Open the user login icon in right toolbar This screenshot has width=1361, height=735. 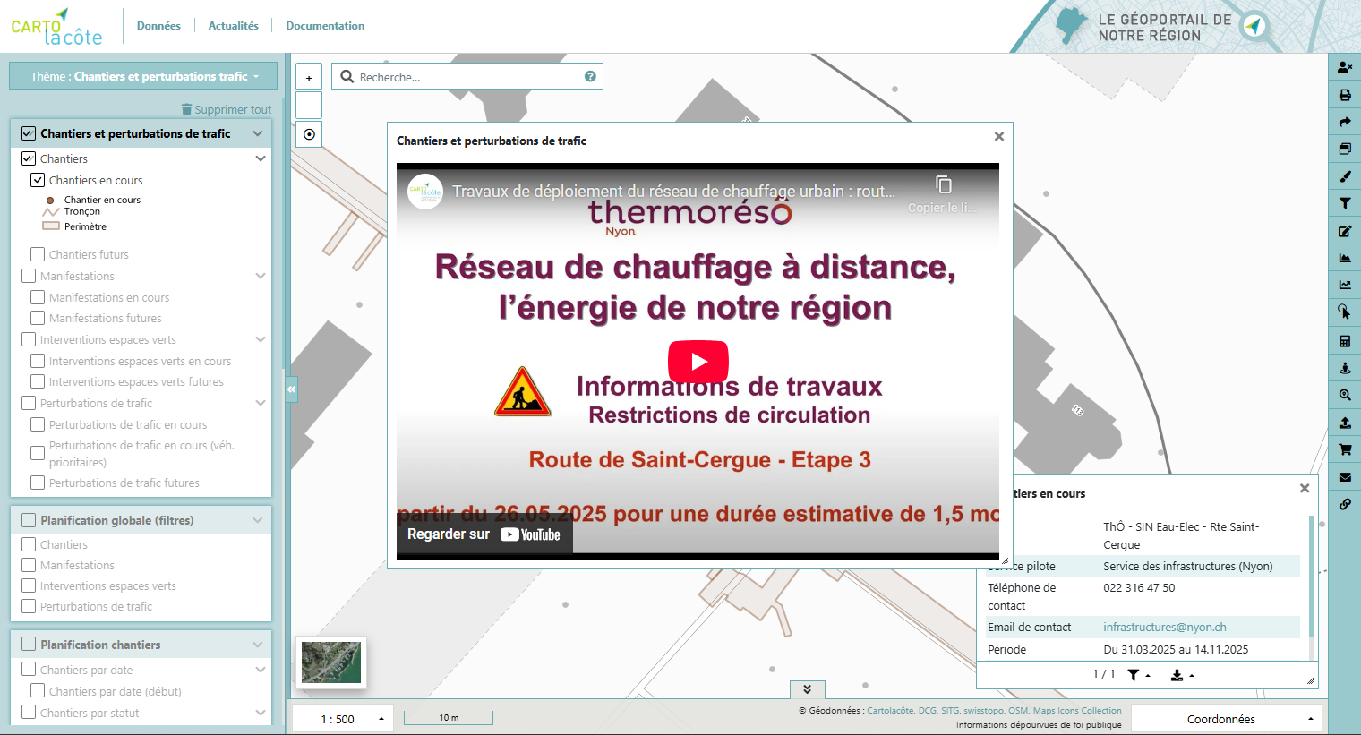click(x=1345, y=67)
